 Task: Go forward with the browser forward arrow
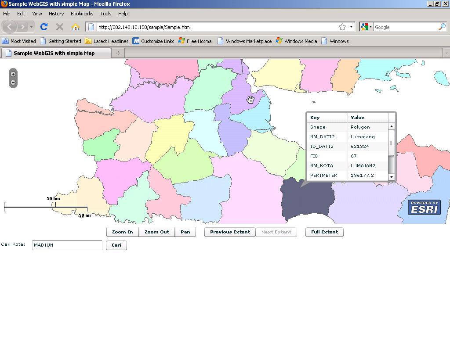[22, 27]
